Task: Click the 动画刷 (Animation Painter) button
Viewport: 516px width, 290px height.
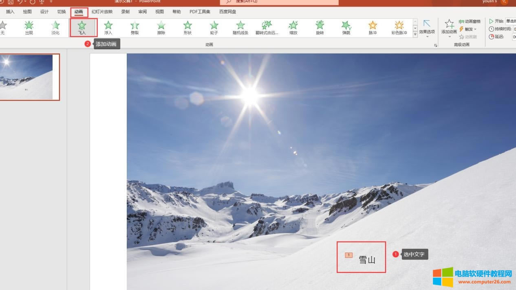Action: click(468, 37)
